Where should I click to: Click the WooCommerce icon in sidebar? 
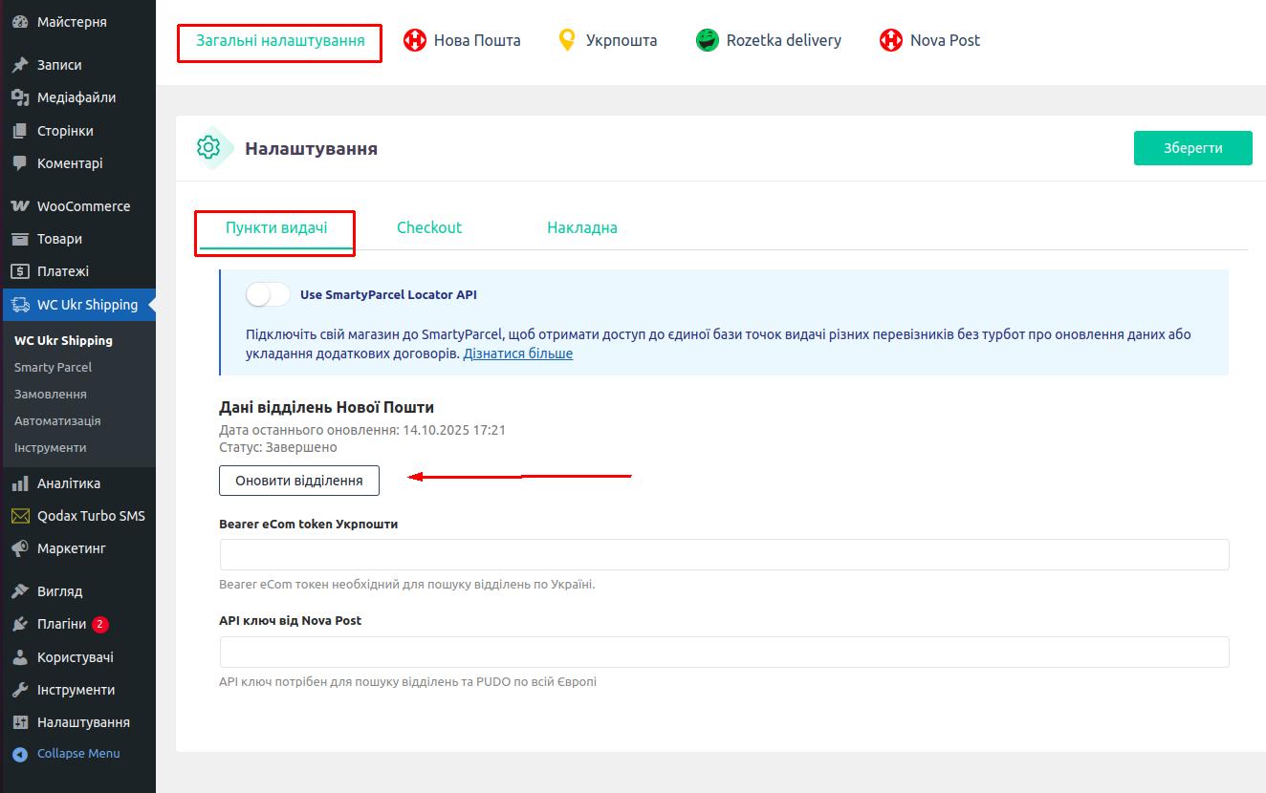pyautogui.click(x=19, y=206)
